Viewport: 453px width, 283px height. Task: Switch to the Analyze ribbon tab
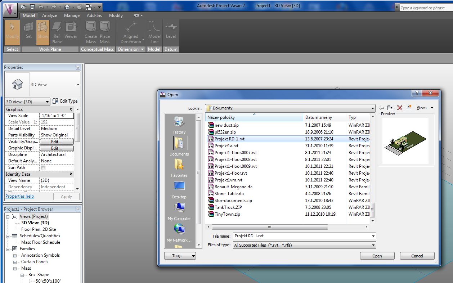point(49,15)
